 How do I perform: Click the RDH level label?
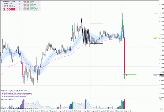click(x=155, y=14)
